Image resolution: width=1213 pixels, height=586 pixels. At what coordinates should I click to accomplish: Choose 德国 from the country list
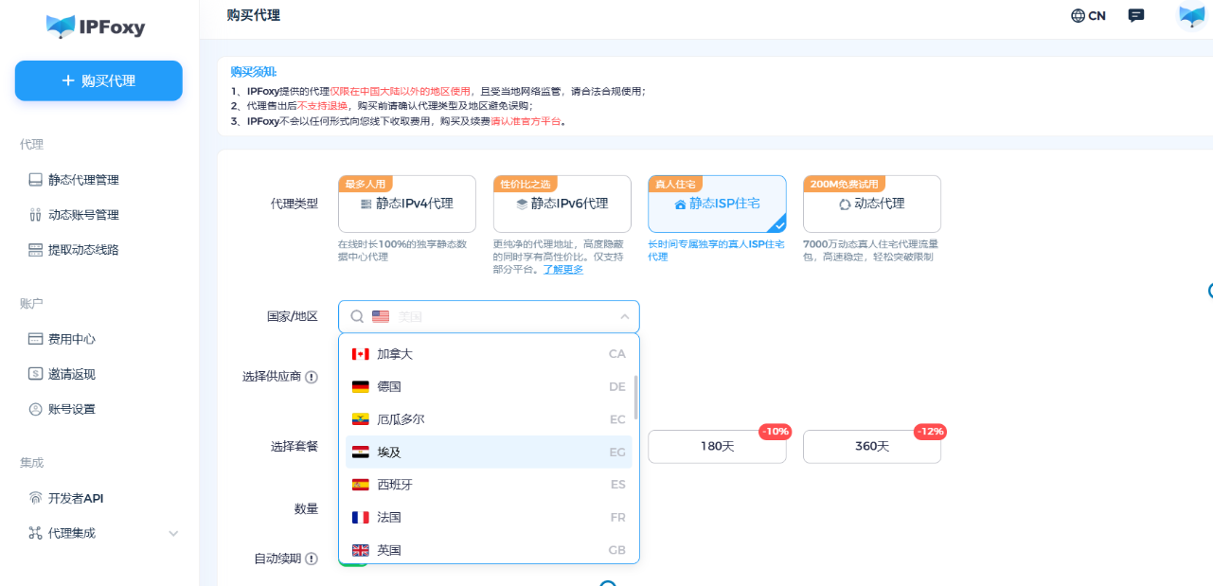pos(489,386)
